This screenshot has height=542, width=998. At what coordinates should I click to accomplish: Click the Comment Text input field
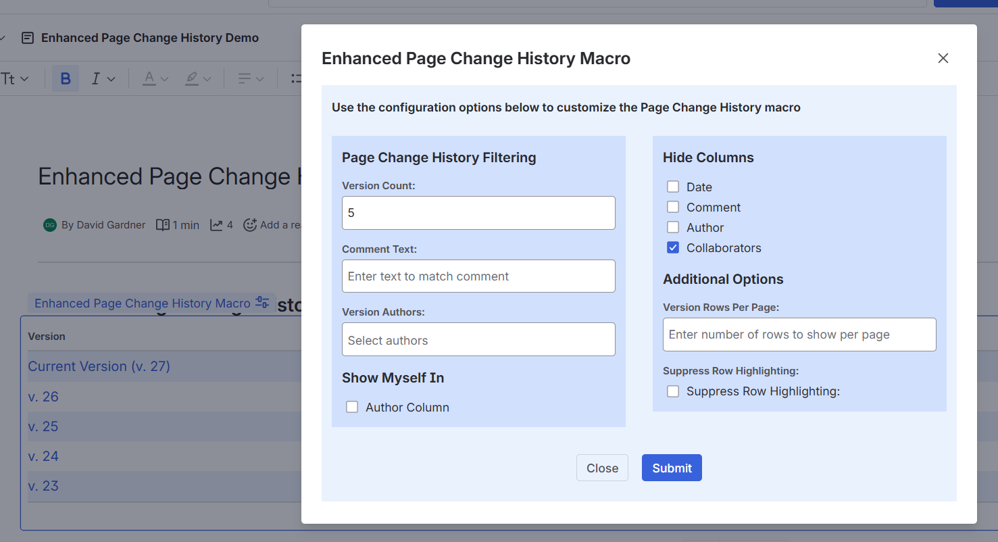pos(478,276)
